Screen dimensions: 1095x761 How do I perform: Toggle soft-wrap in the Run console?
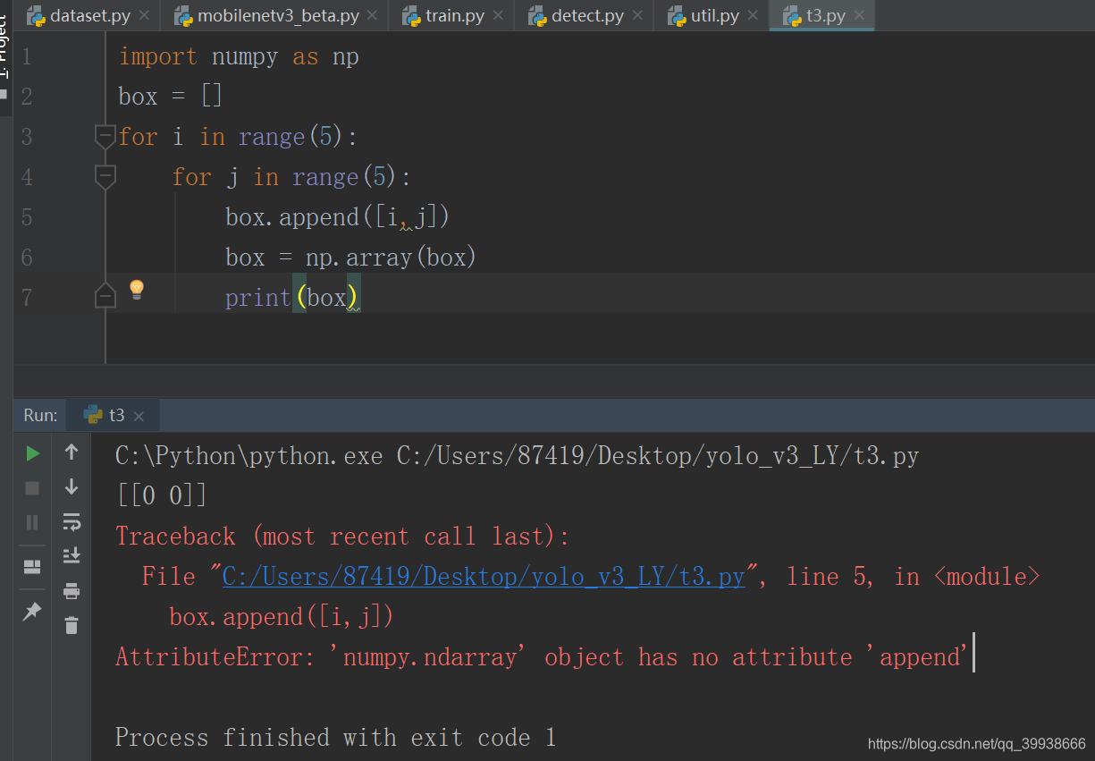[x=72, y=521]
